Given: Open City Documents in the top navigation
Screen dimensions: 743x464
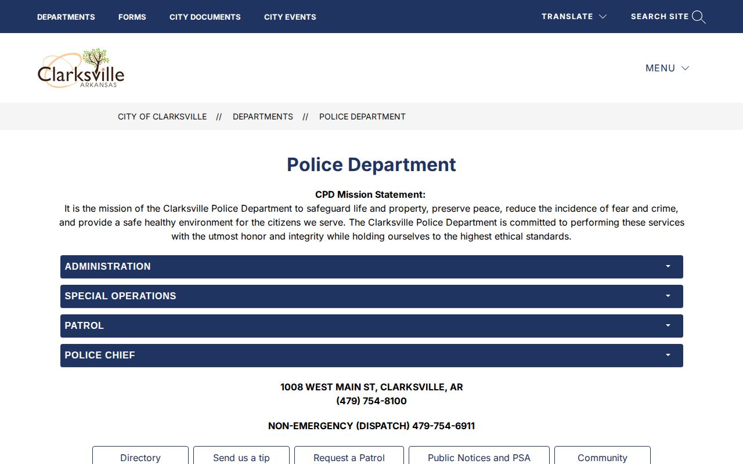Looking at the screenshot, I should pyautogui.click(x=205, y=17).
